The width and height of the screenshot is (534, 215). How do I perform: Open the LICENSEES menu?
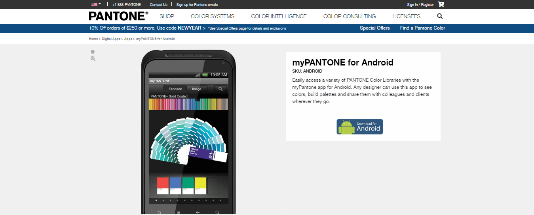407,16
